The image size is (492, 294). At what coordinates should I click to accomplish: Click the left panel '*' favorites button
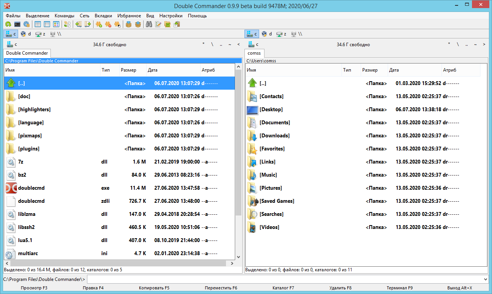(204, 44)
